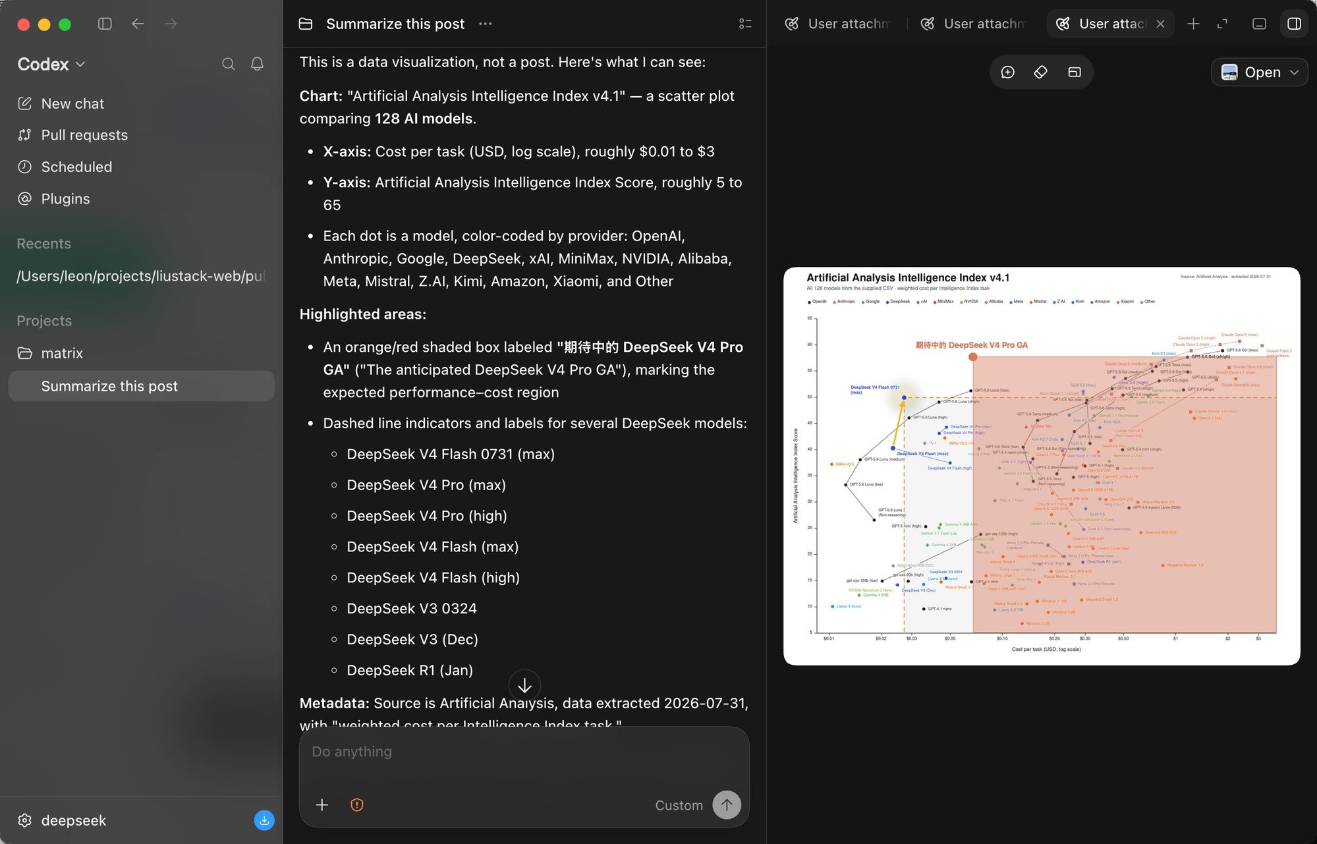The height and width of the screenshot is (844, 1317).
Task: Toggle the right side panel
Action: coord(1294,24)
